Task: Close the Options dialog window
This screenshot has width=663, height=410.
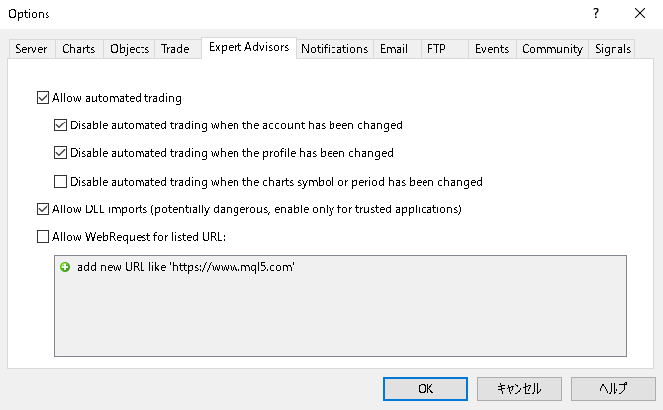Action: [x=640, y=14]
